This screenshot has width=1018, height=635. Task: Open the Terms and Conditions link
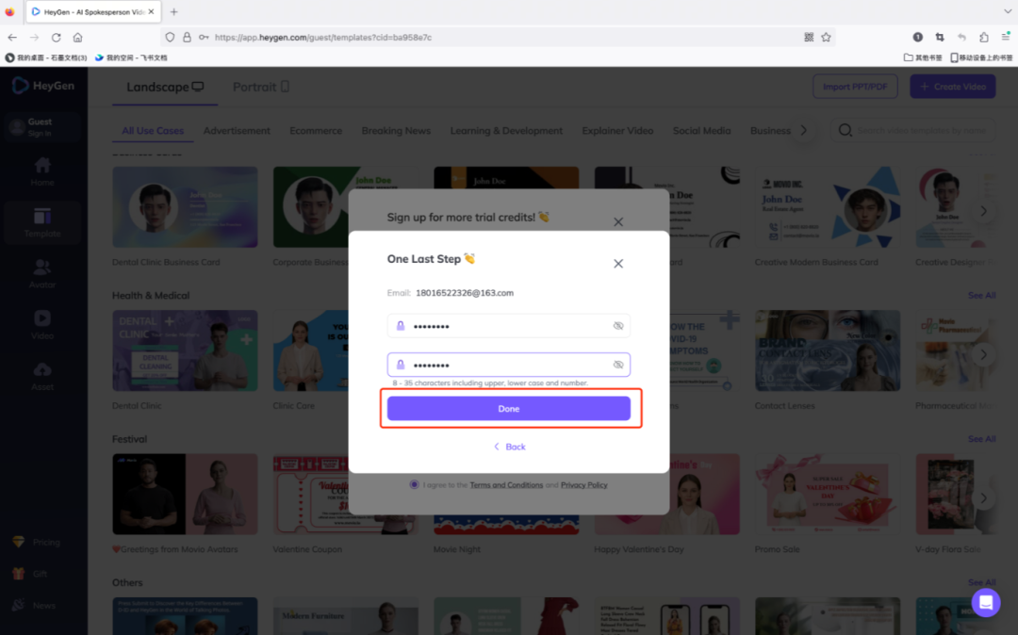(506, 485)
